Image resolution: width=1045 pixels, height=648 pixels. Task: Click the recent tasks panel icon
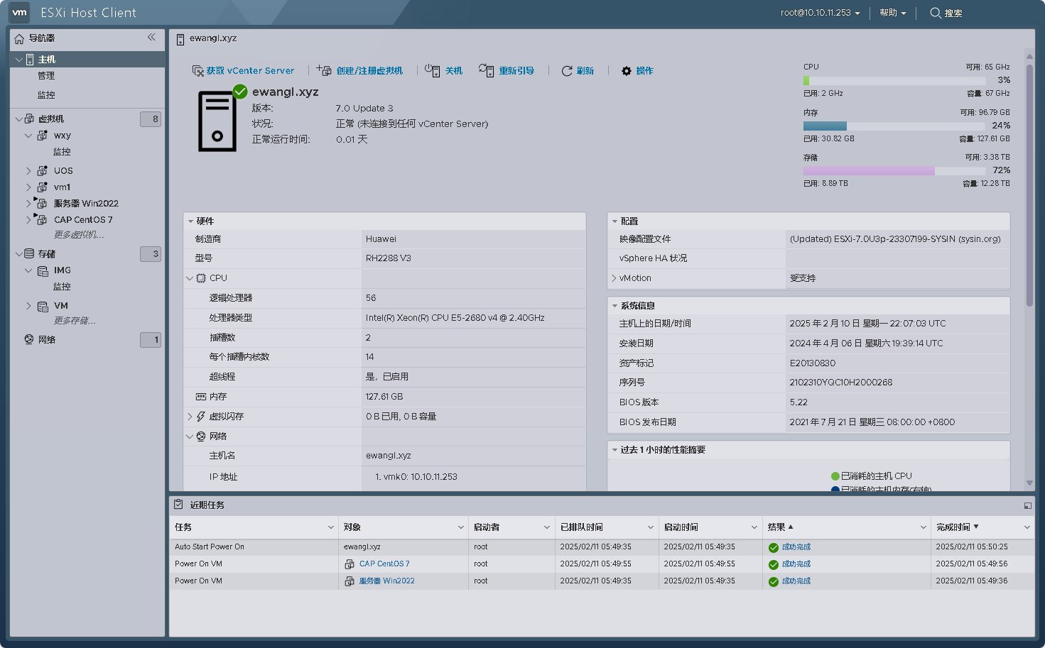(x=178, y=505)
